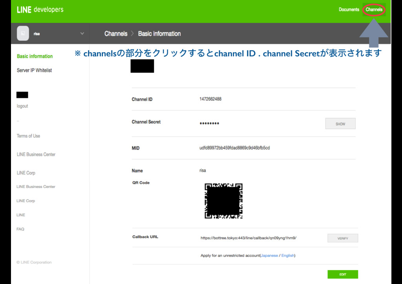Select Basic information in sidebar
This screenshot has width=402, height=284.
pos(35,56)
